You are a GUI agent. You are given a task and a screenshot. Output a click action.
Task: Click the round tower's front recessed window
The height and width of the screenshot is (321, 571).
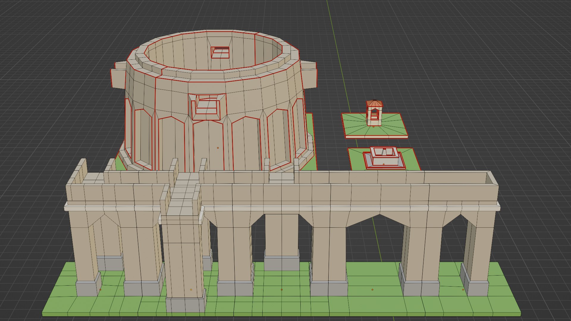pos(207,107)
